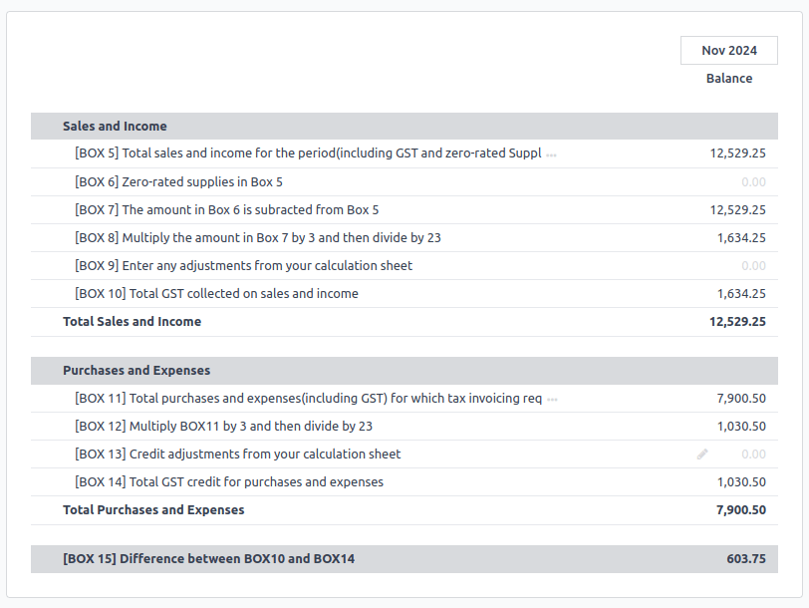Click the ellipsis after the BOX 5 label

coord(552,154)
